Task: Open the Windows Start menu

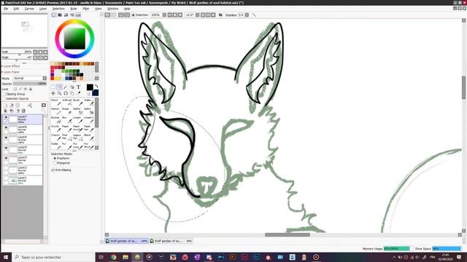Action: click(6, 257)
